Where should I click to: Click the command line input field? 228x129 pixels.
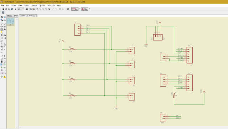tap(132, 16)
